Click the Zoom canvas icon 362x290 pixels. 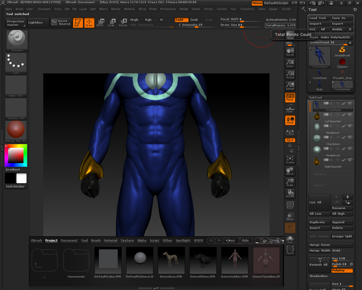(290, 63)
